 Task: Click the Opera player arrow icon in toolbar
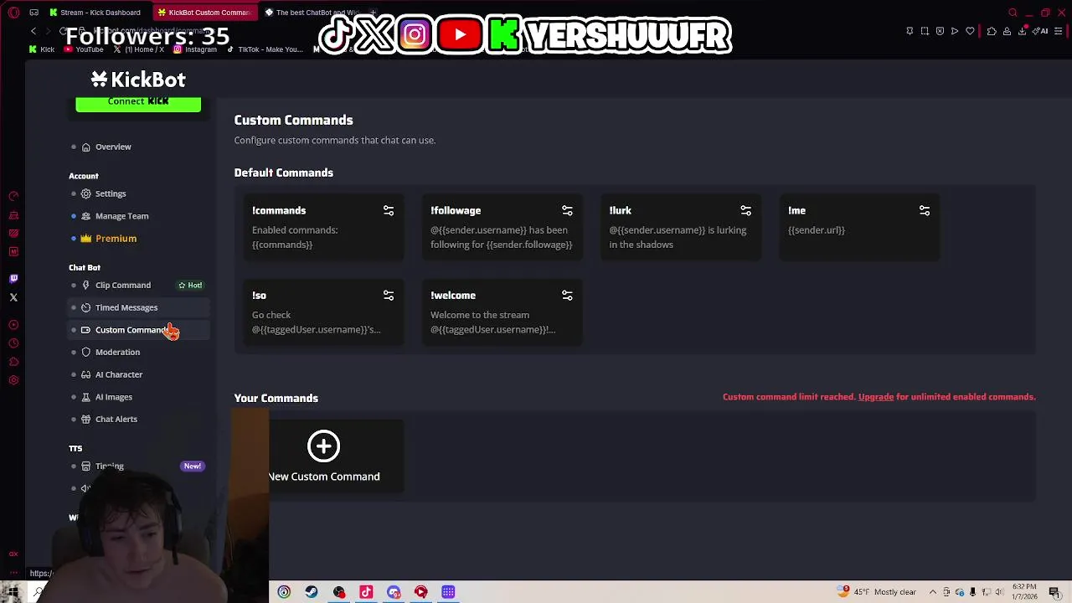tap(955, 31)
